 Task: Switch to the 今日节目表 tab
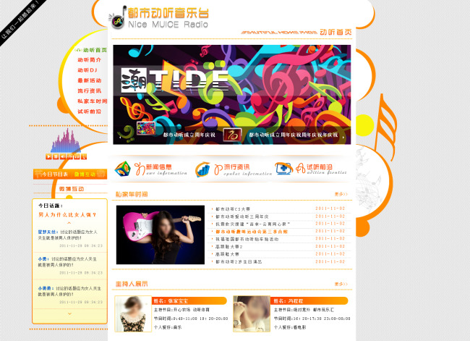(x=54, y=174)
